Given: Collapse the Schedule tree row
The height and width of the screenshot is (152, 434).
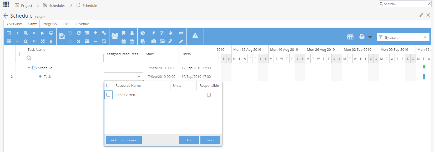Looking at the screenshot, I should pos(29,68).
